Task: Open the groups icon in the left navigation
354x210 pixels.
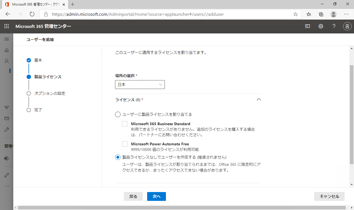Action: point(7,107)
